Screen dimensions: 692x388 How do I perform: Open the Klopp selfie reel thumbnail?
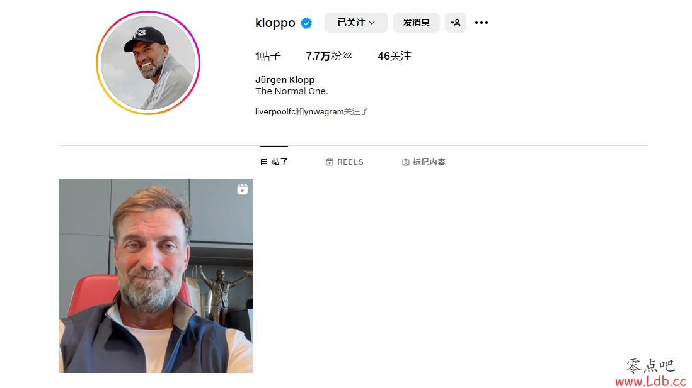156,275
